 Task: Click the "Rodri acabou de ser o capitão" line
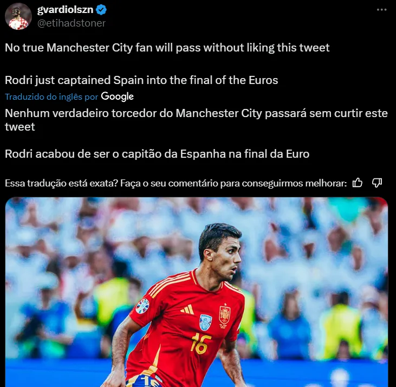[157, 154]
